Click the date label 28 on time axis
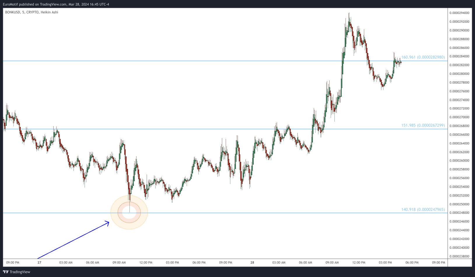The image size is (475, 277). click(252, 262)
